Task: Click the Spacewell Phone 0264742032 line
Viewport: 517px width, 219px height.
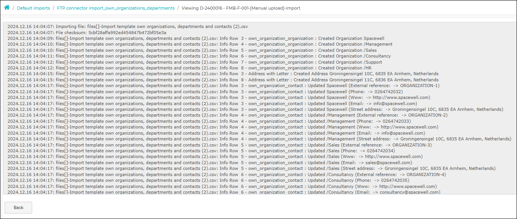Action: tap(205, 92)
